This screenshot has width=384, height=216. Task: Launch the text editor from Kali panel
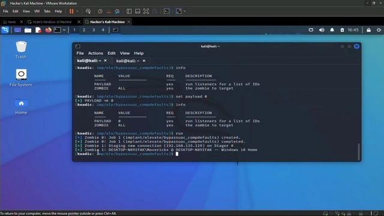38,30
